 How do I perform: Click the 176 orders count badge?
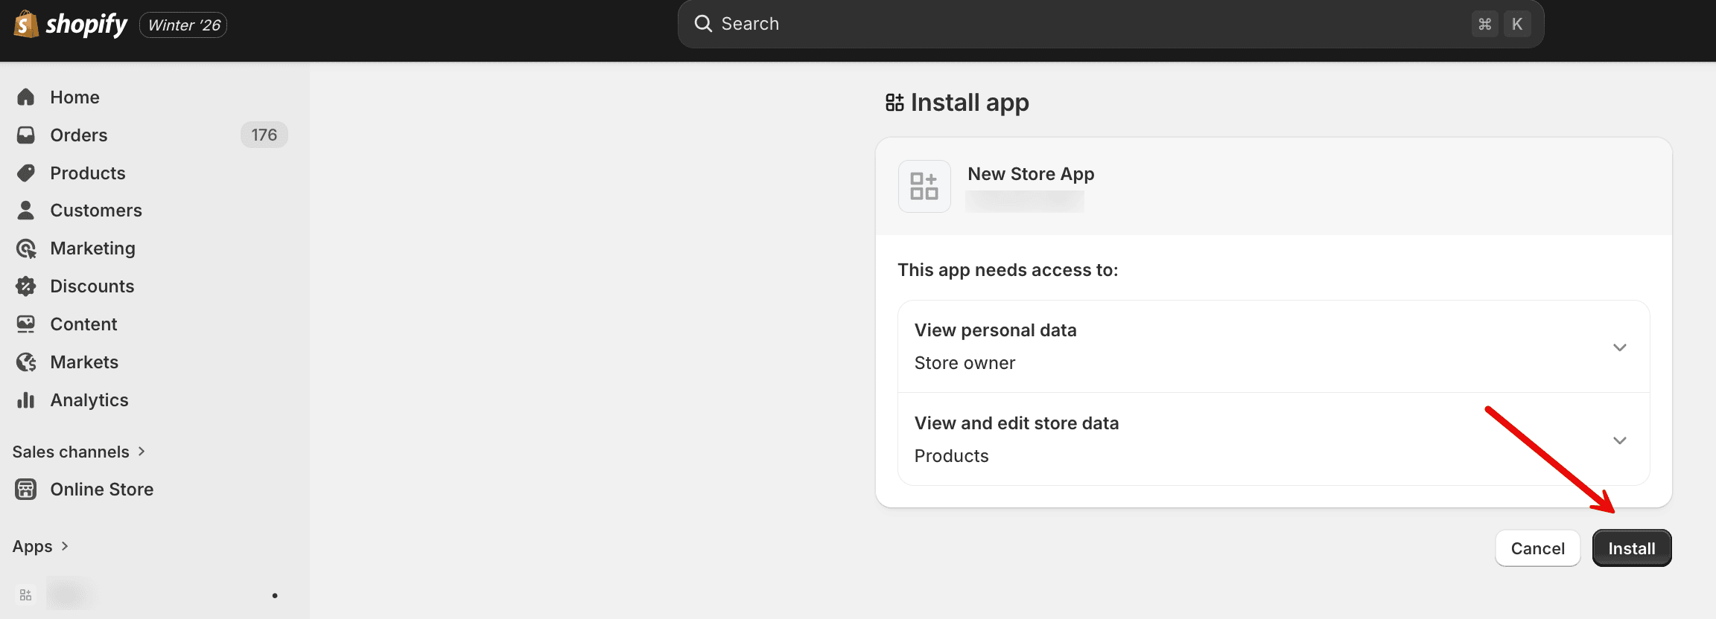264,135
